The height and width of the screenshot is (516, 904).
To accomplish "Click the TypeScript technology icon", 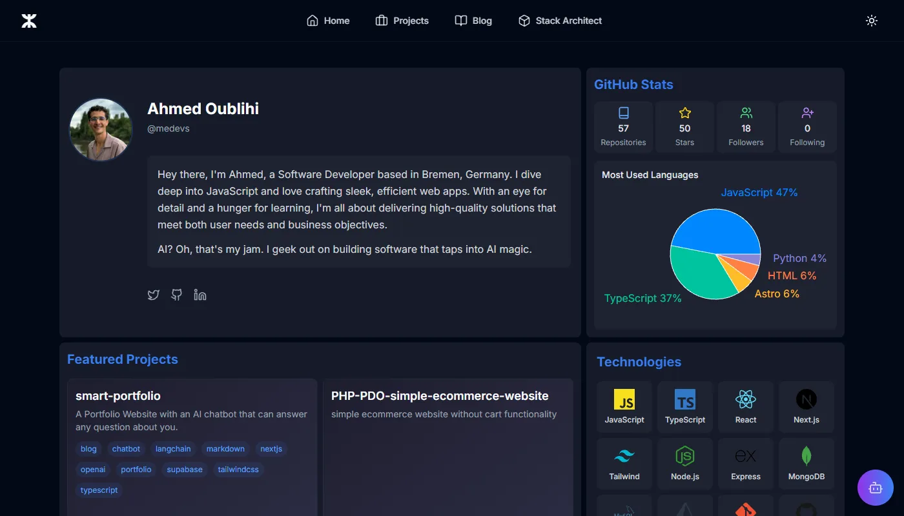I will (x=685, y=399).
